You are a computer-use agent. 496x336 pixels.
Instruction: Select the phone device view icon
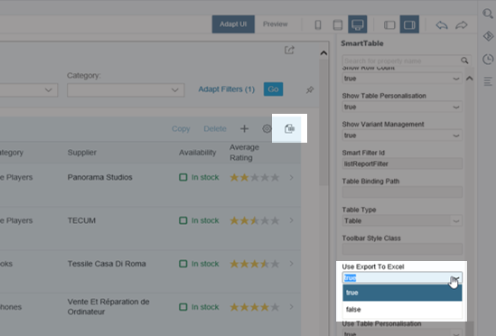click(318, 24)
